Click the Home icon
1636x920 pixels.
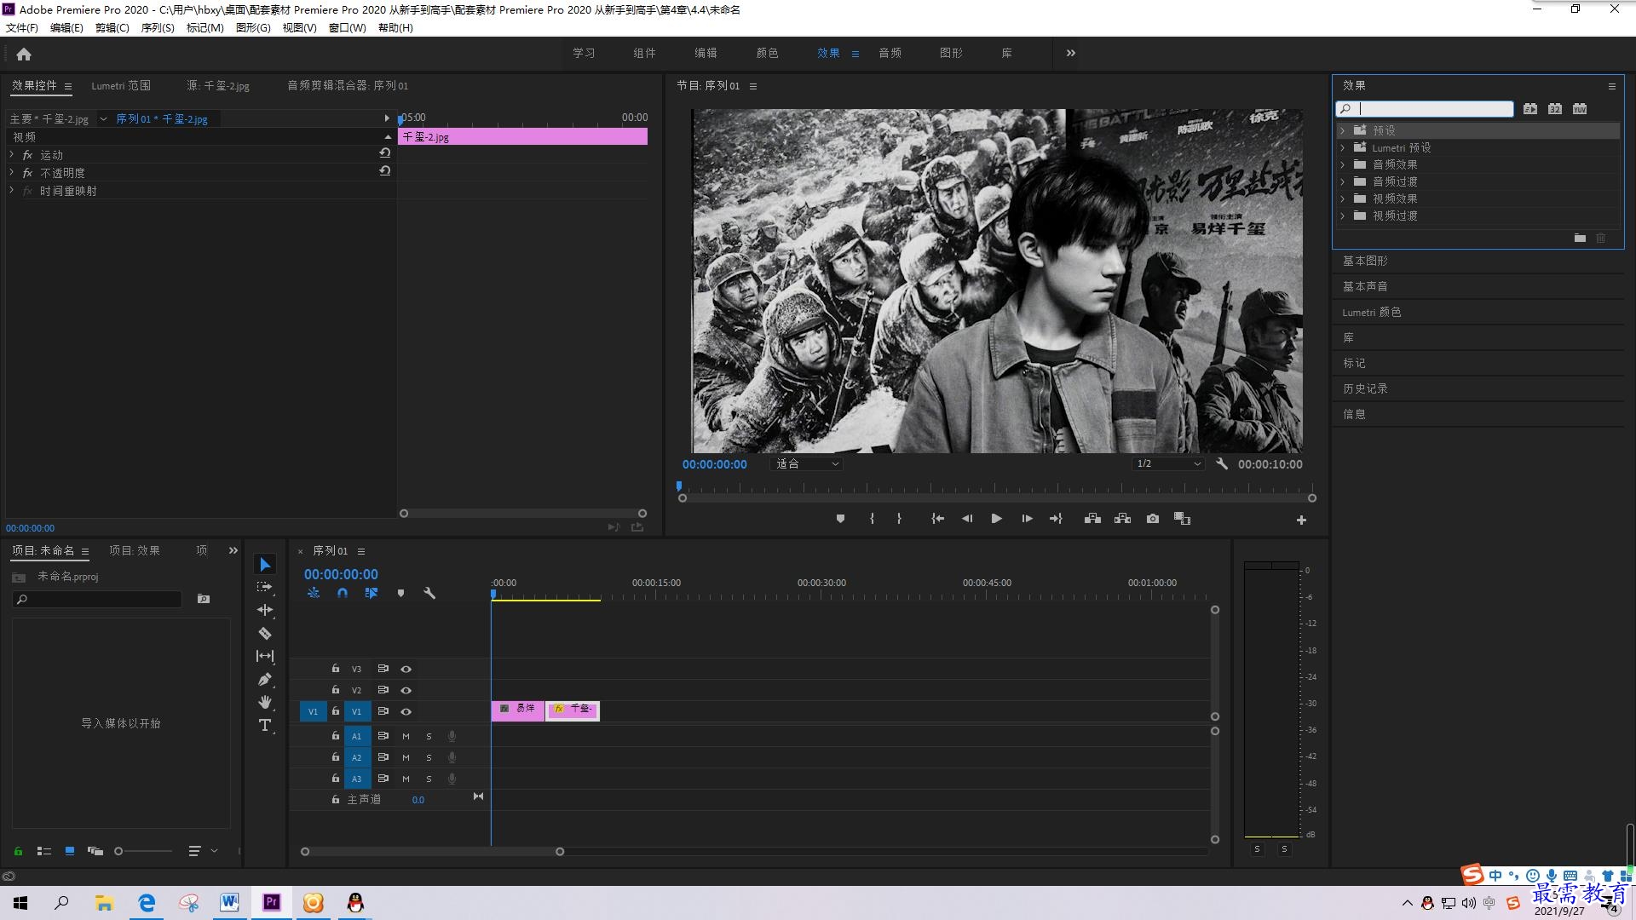point(24,54)
